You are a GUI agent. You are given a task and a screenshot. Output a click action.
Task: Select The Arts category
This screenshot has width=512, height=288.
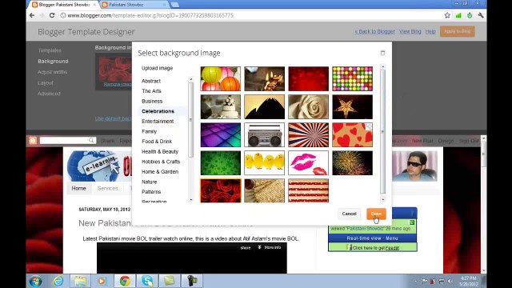point(151,91)
